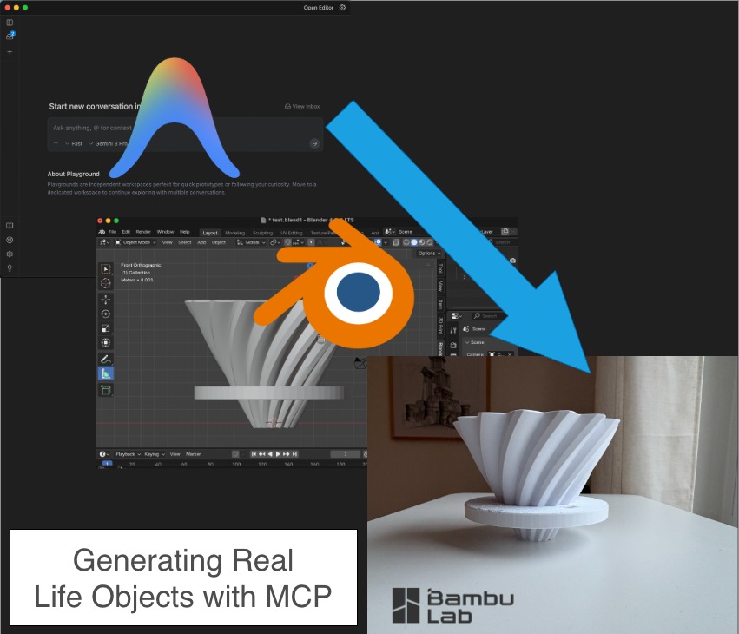Image resolution: width=739 pixels, height=634 pixels.
Task: Select the Move tool in Blender toolbar
Action: click(x=106, y=299)
